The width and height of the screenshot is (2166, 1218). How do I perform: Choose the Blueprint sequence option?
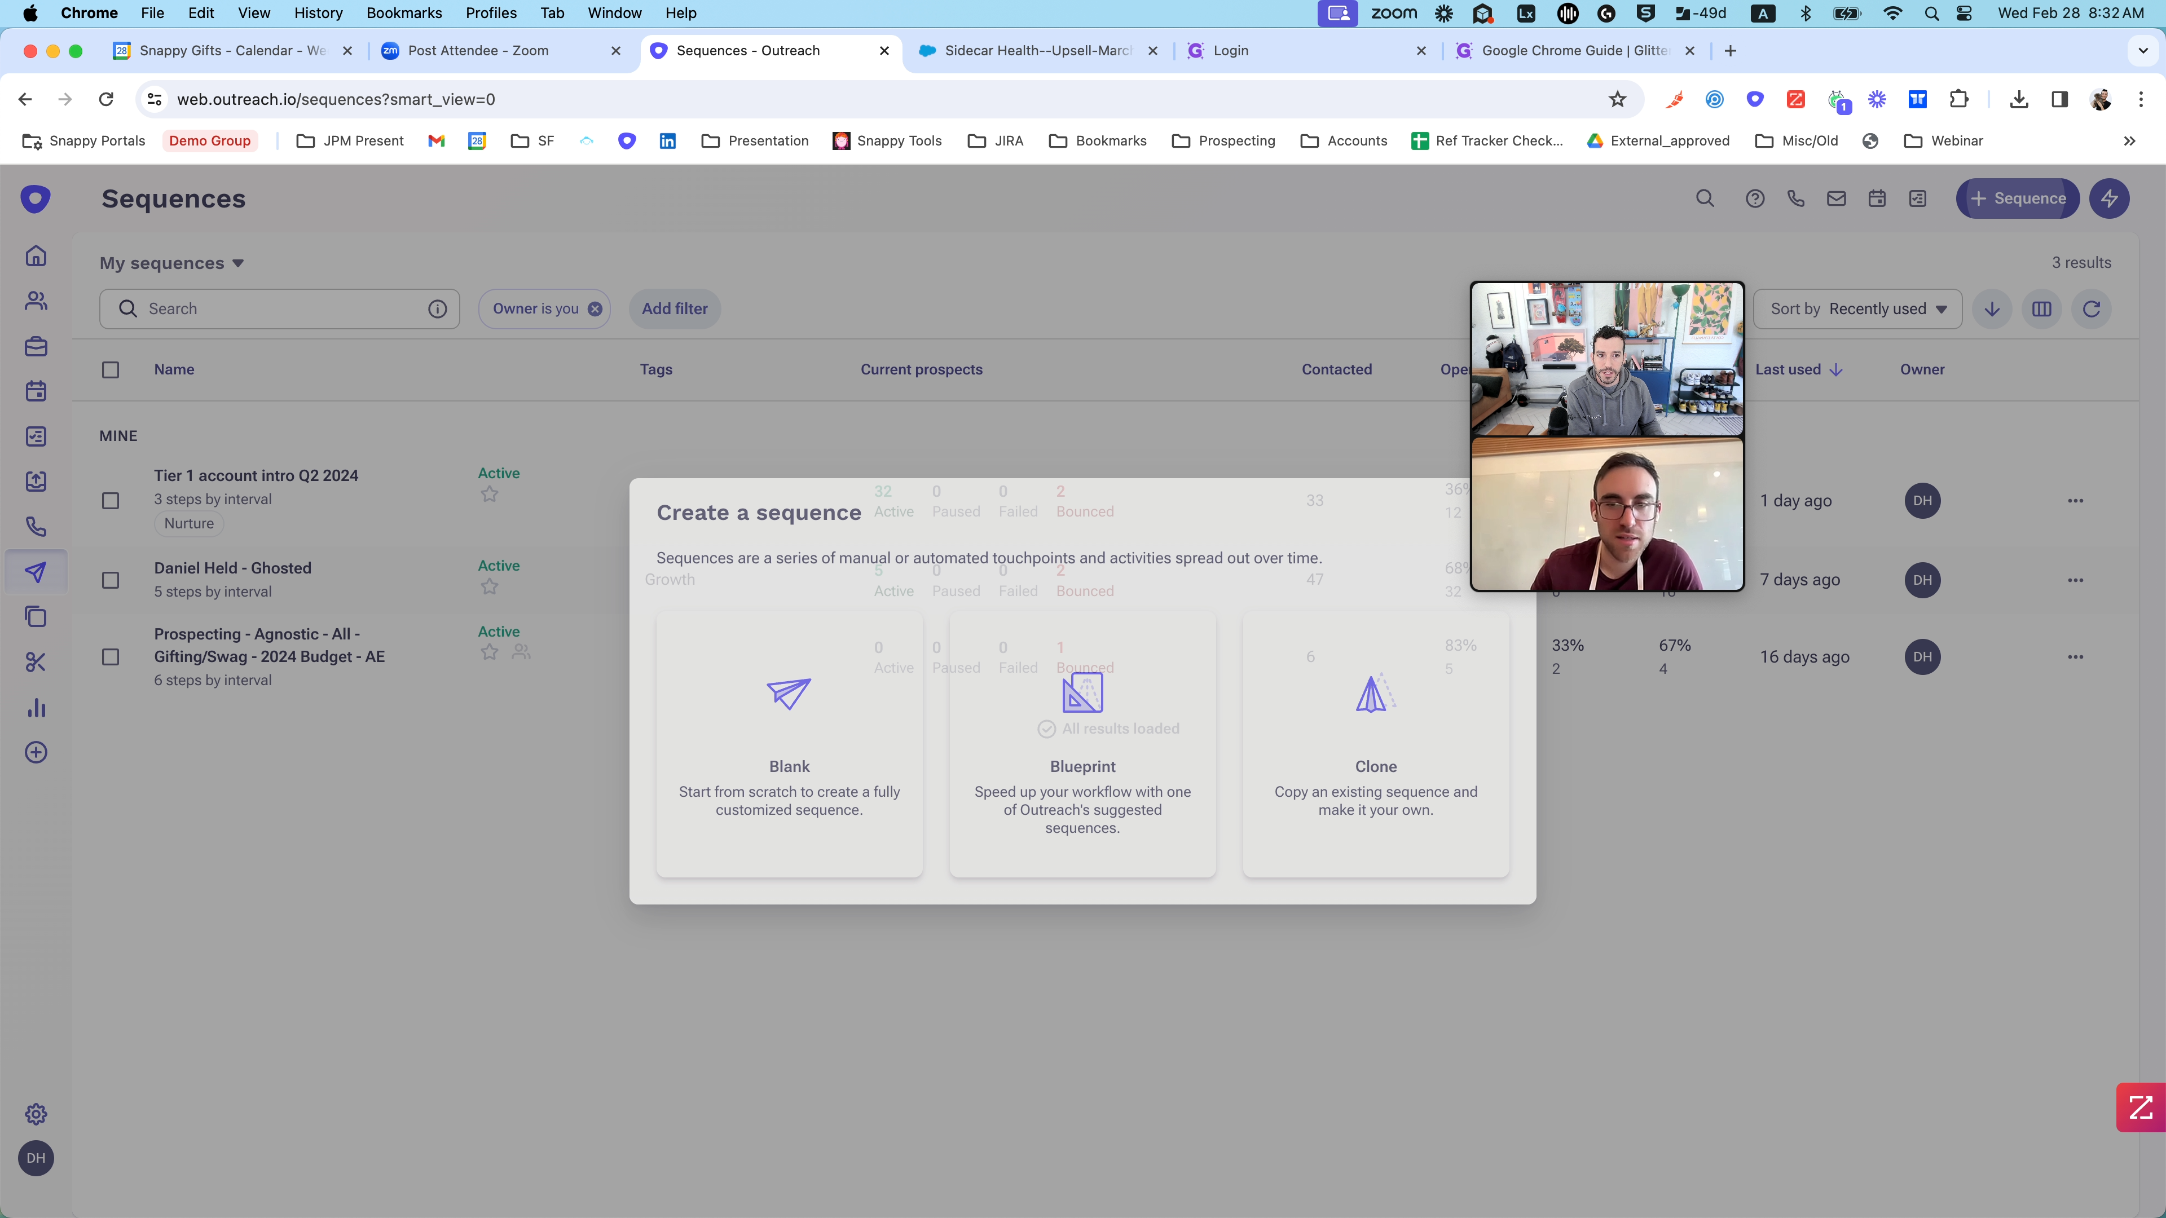[1082, 745]
